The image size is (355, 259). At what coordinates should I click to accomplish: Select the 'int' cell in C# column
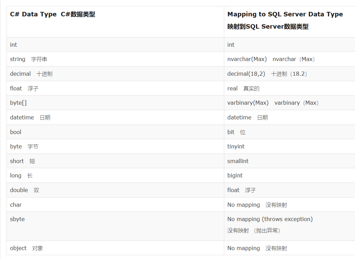click(115, 45)
